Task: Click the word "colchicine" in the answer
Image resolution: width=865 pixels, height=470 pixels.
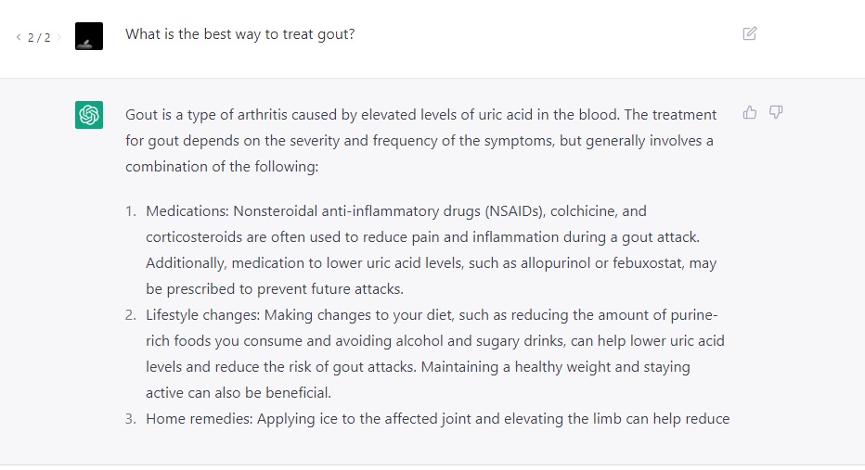Action: coord(584,211)
